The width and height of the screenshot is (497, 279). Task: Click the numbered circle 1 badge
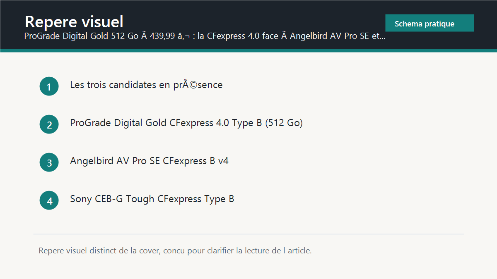49,86
